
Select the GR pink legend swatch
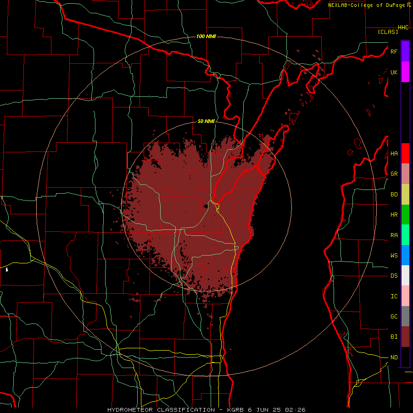pyautogui.click(x=405, y=173)
